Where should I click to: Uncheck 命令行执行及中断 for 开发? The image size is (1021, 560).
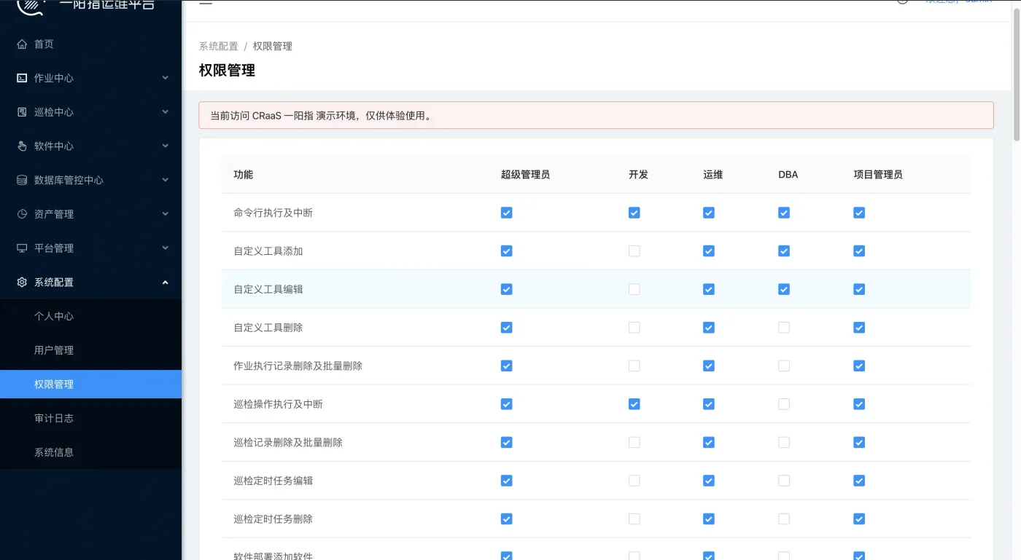click(634, 213)
